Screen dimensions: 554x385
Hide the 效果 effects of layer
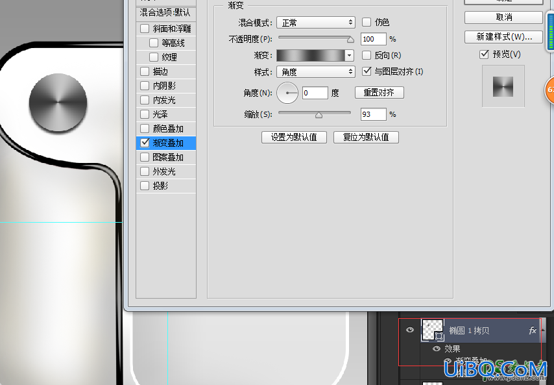pos(437,349)
